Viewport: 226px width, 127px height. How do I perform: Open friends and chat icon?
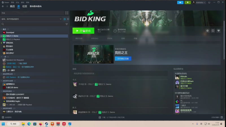[222, 117]
